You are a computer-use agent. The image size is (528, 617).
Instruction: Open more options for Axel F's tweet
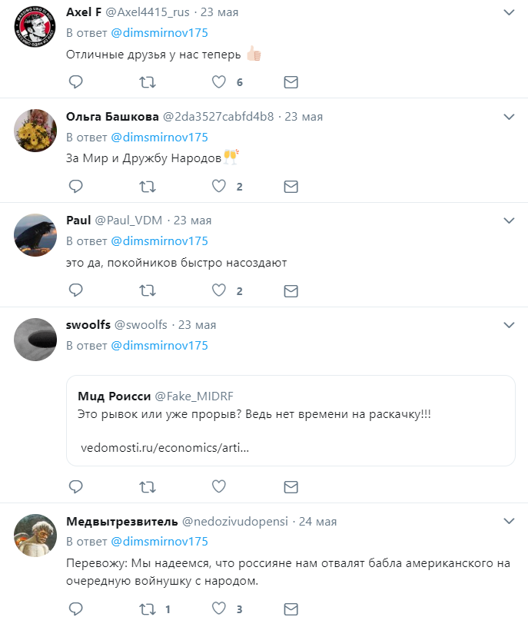click(508, 13)
